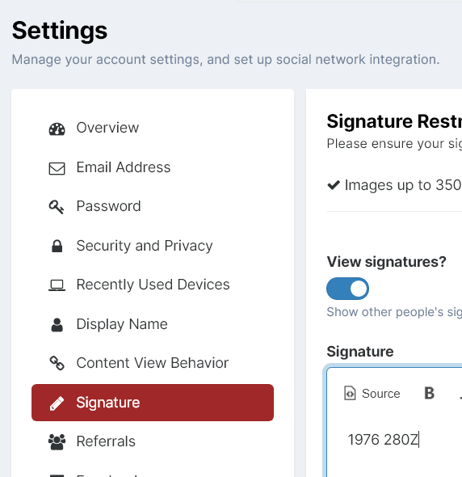View Recently Used Devices
The image size is (462, 477).
[153, 285]
